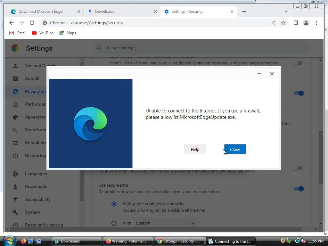Image resolution: width=328 pixels, height=246 pixels.
Task: Switch to the Downloads tab
Action: (x=122, y=12)
